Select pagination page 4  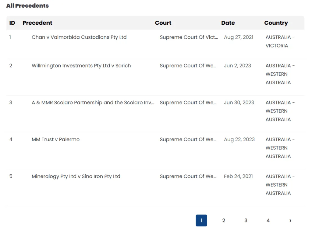(268, 220)
